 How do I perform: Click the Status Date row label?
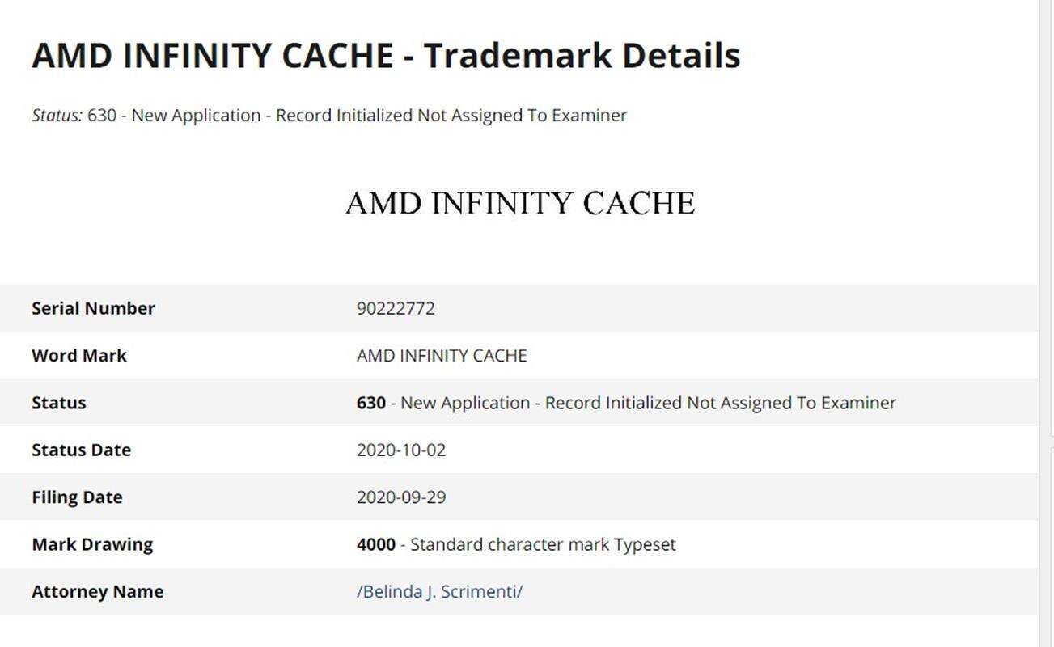[81, 450]
